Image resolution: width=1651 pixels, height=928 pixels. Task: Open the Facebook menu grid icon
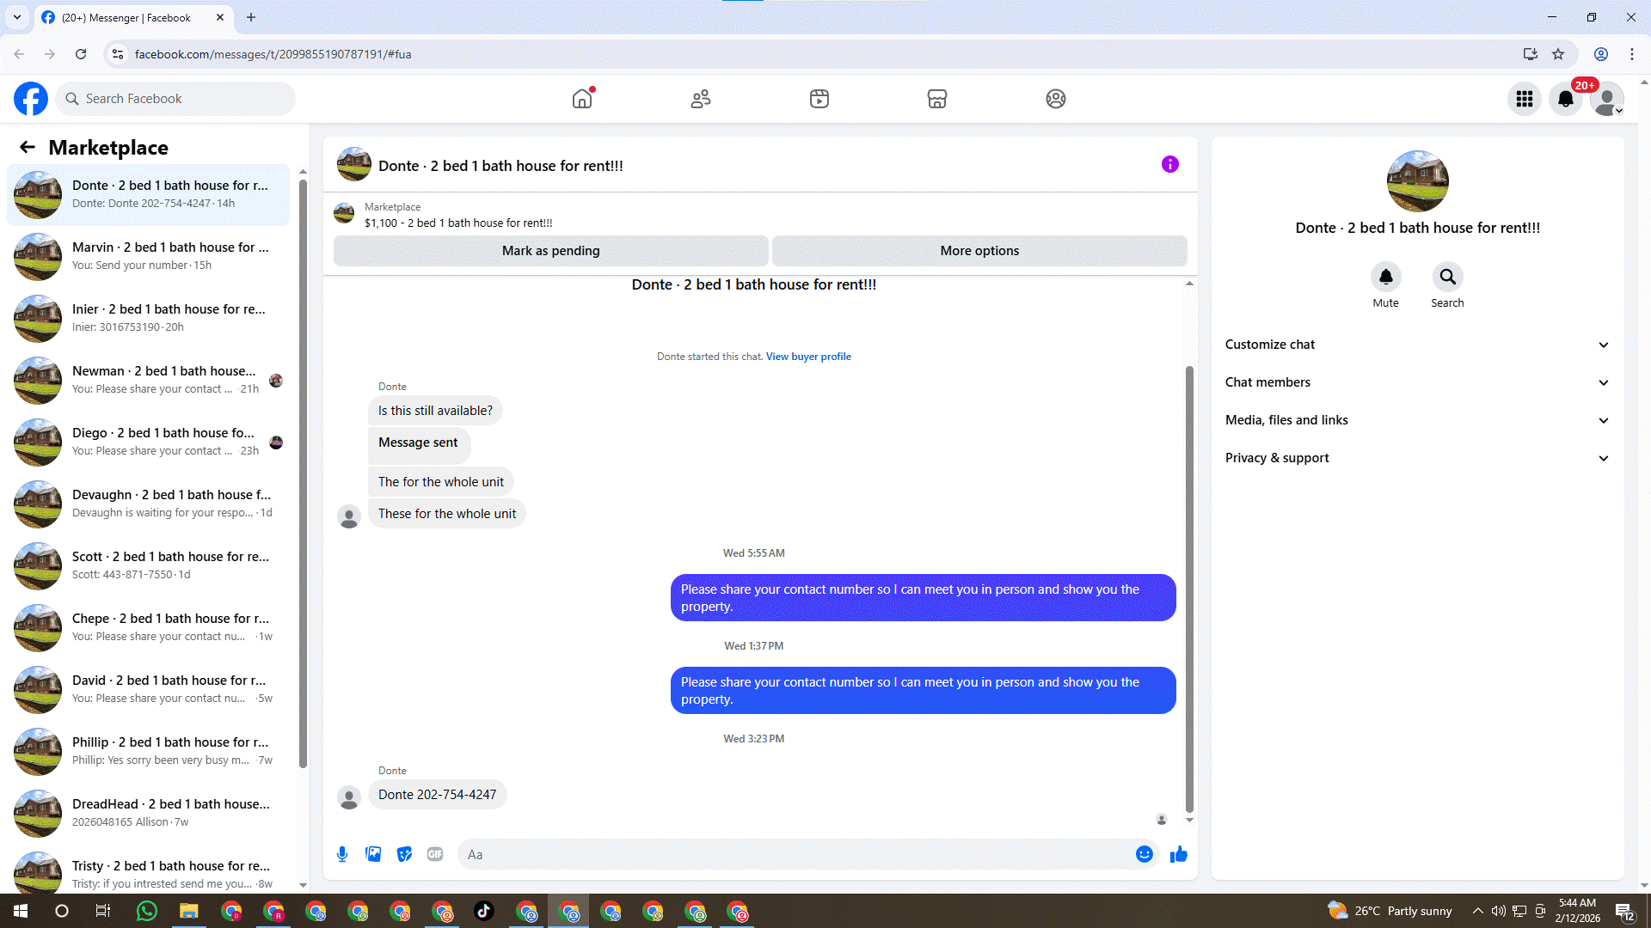[x=1525, y=99]
